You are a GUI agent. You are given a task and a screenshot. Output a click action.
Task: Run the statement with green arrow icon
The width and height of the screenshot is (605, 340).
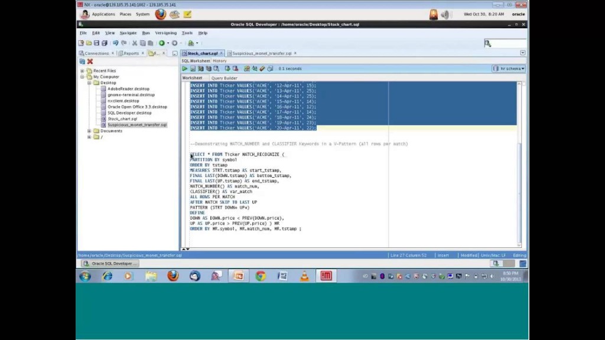(185, 68)
